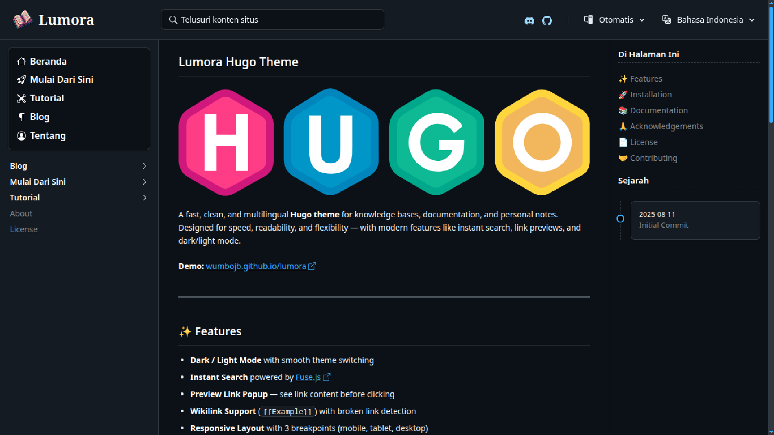Open the About page in sidebar

point(21,213)
